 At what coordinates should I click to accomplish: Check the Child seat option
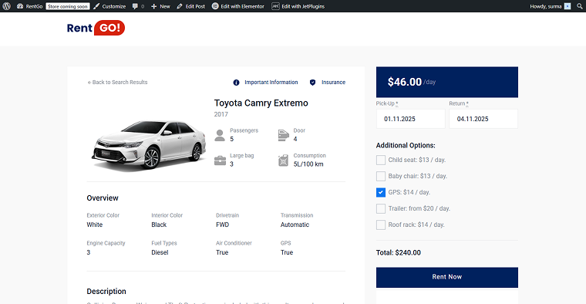point(381,160)
